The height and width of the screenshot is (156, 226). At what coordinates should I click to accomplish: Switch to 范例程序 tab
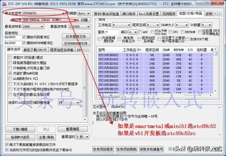coord(169,14)
